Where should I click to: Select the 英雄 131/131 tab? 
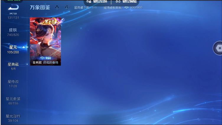click(x=13, y=16)
